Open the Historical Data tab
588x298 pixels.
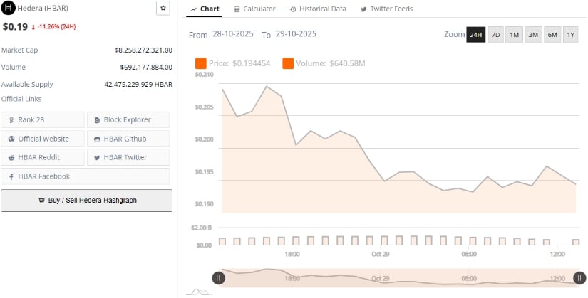coord(318,9)
